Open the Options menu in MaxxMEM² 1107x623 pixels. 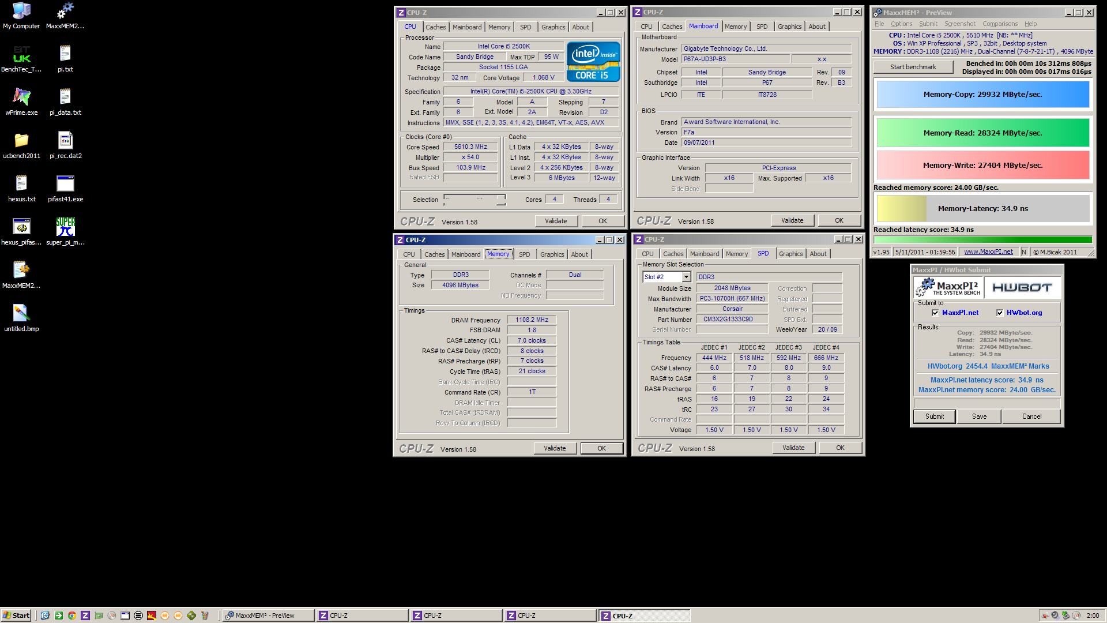coord(901,24)
